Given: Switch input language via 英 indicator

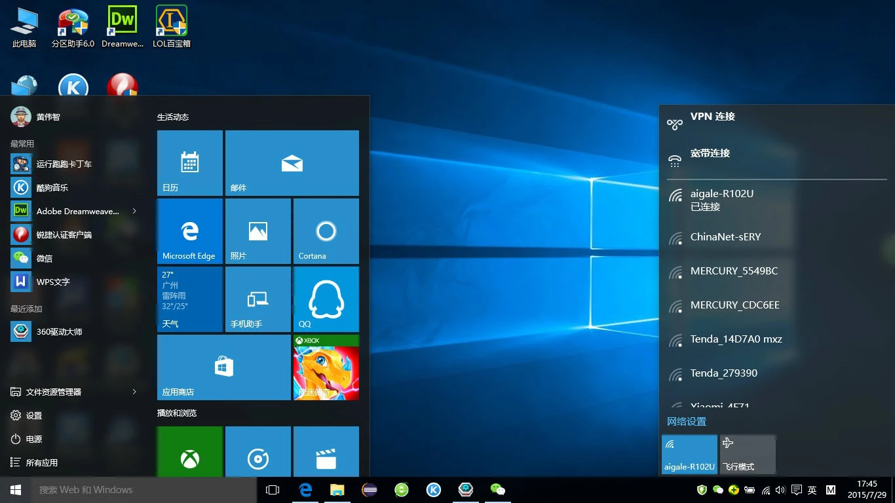Looking at the screenshot, I should [812, 490].
